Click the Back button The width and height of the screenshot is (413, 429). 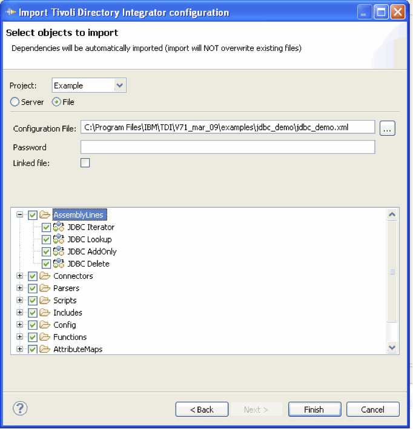click(202, 409)
